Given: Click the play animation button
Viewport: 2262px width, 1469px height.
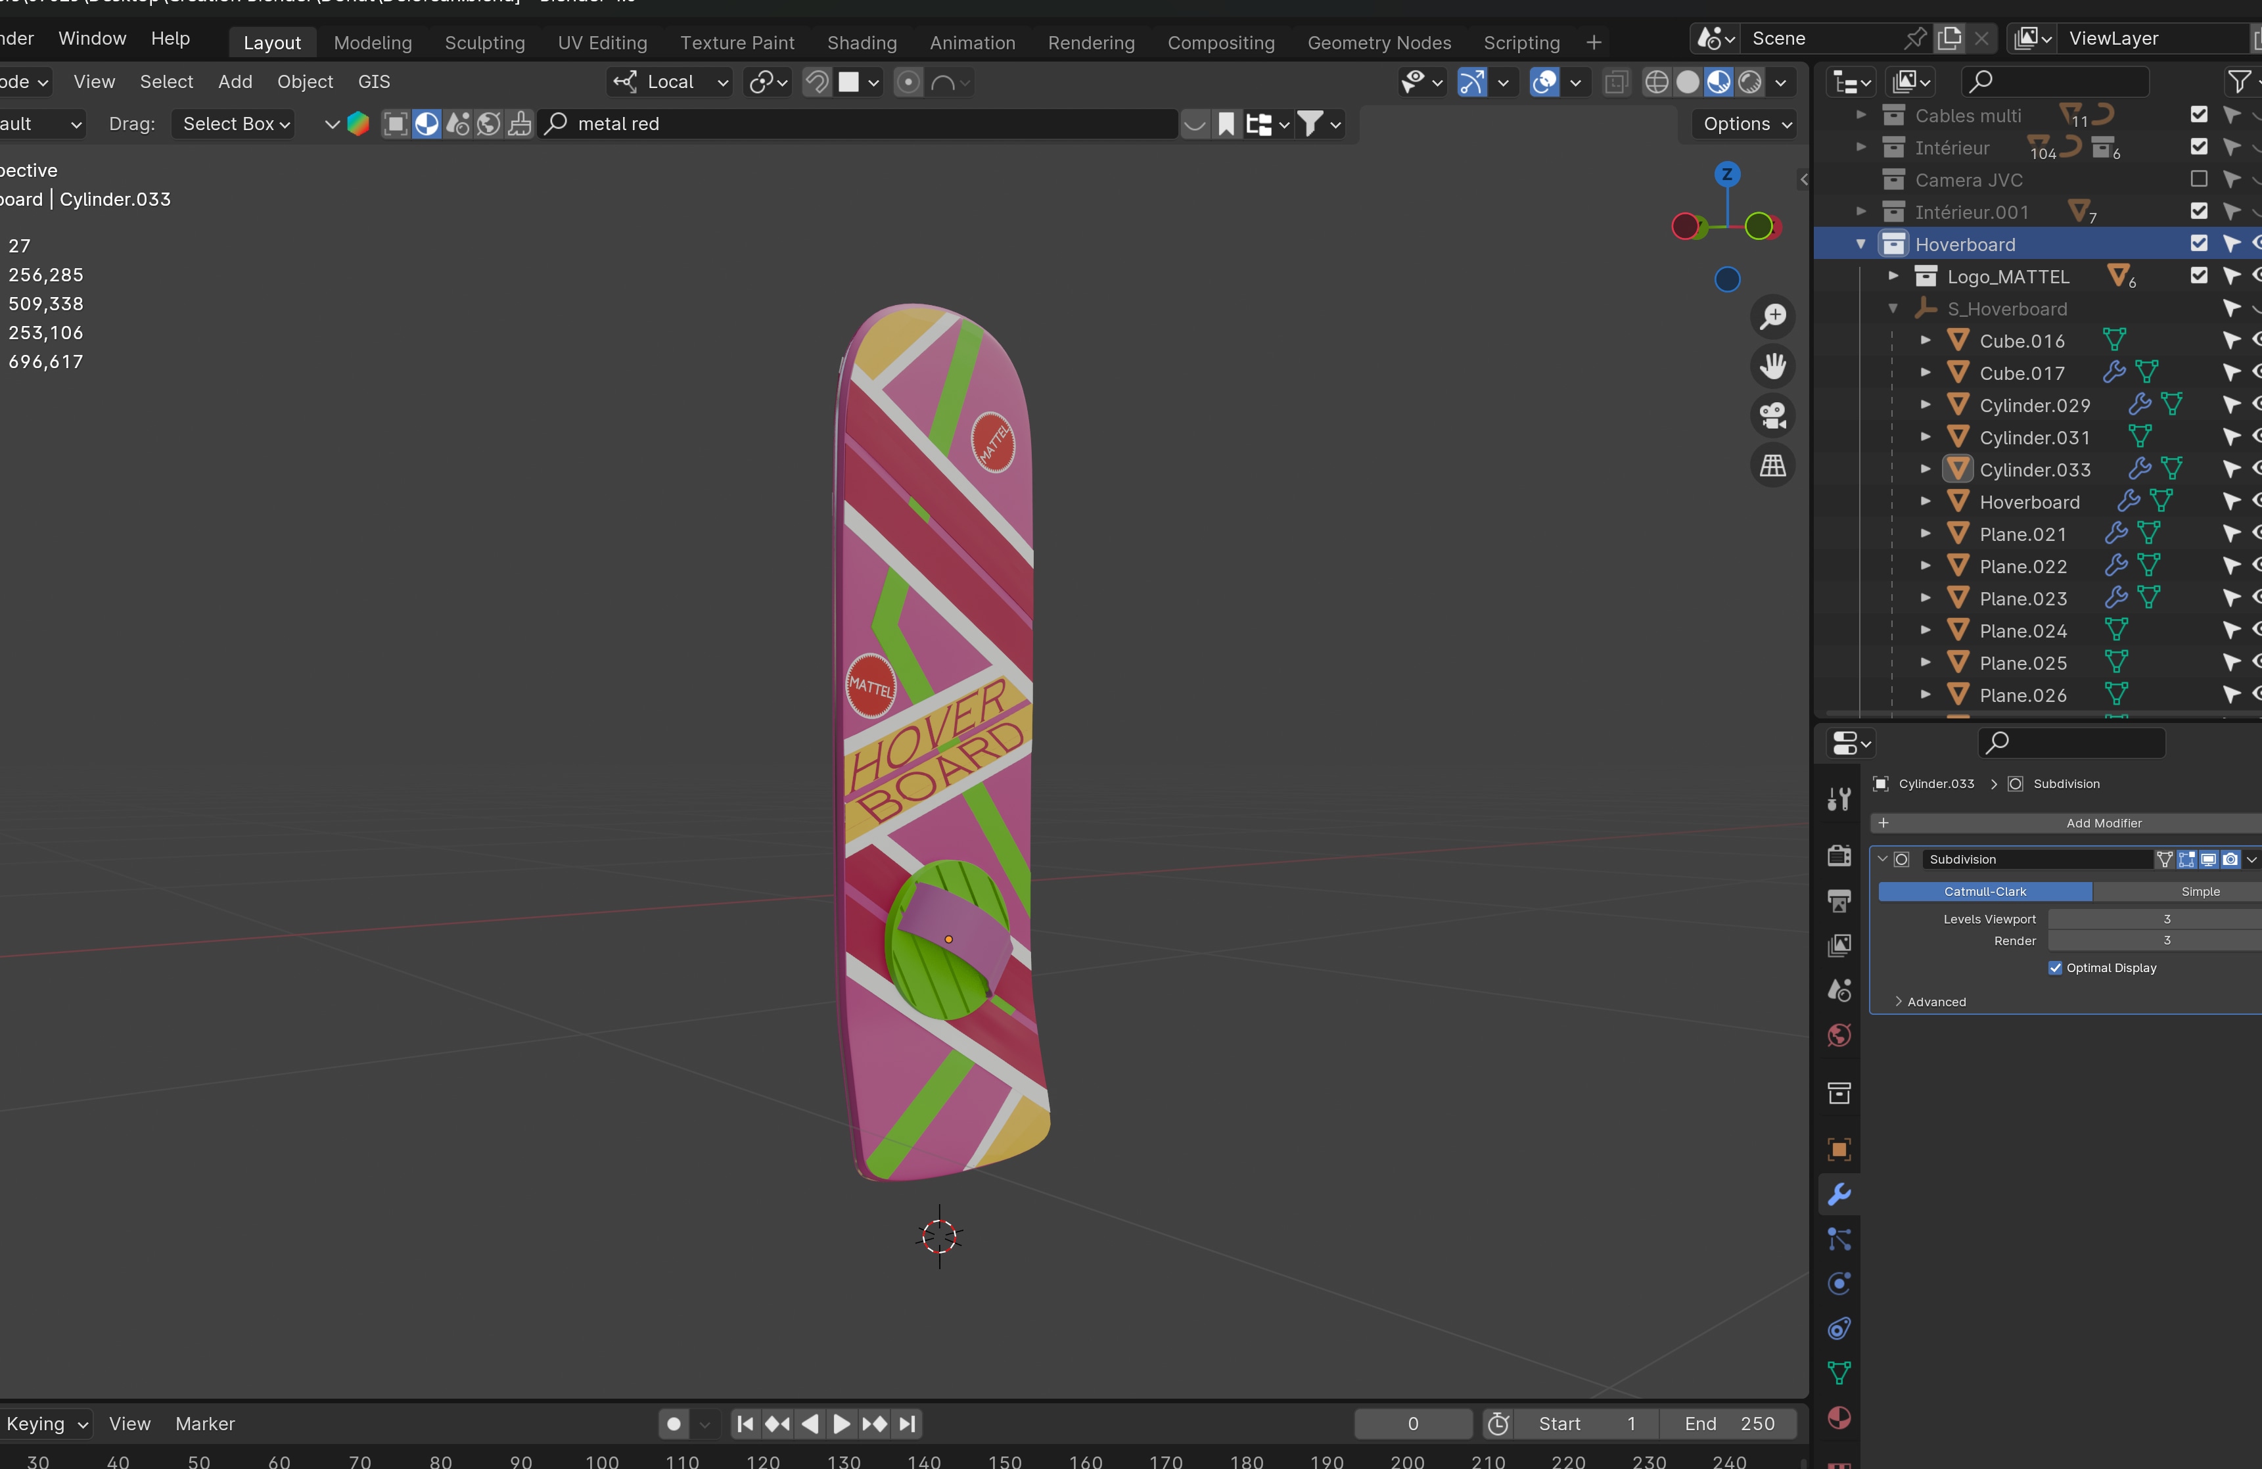Looking at the screenshot, I should [841, 1424].
